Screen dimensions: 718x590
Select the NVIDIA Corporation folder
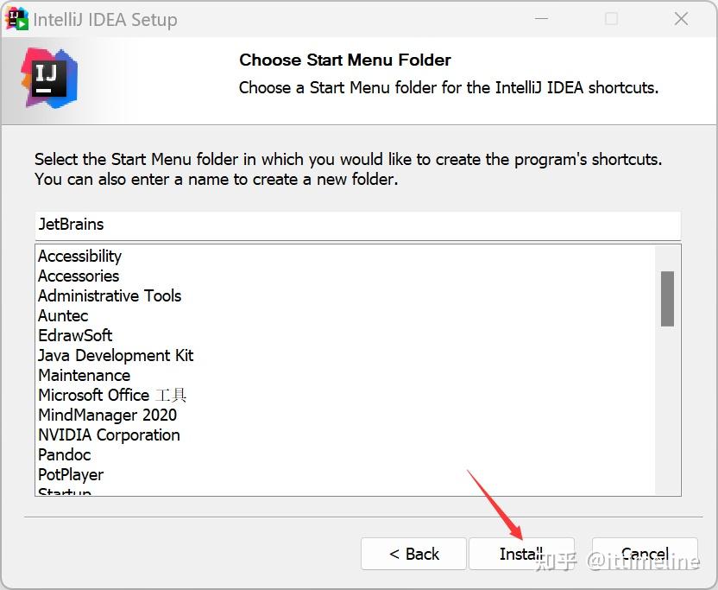click(x=109, y=435)
